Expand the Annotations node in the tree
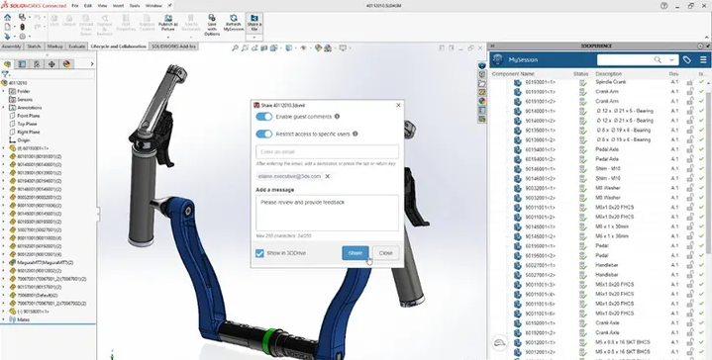This screenshot has height=360, width=712. click(4, 108)
